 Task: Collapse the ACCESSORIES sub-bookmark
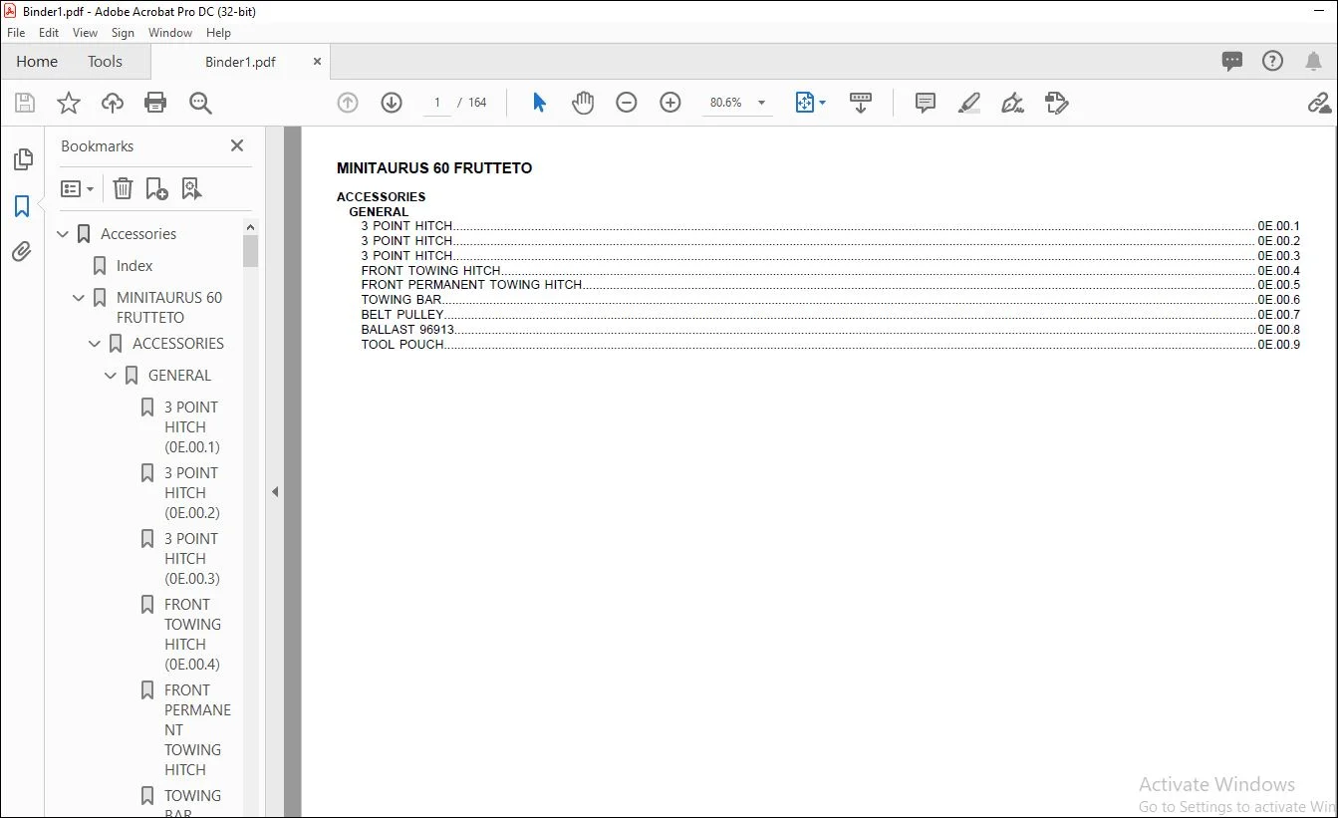[x=95, y=344]
